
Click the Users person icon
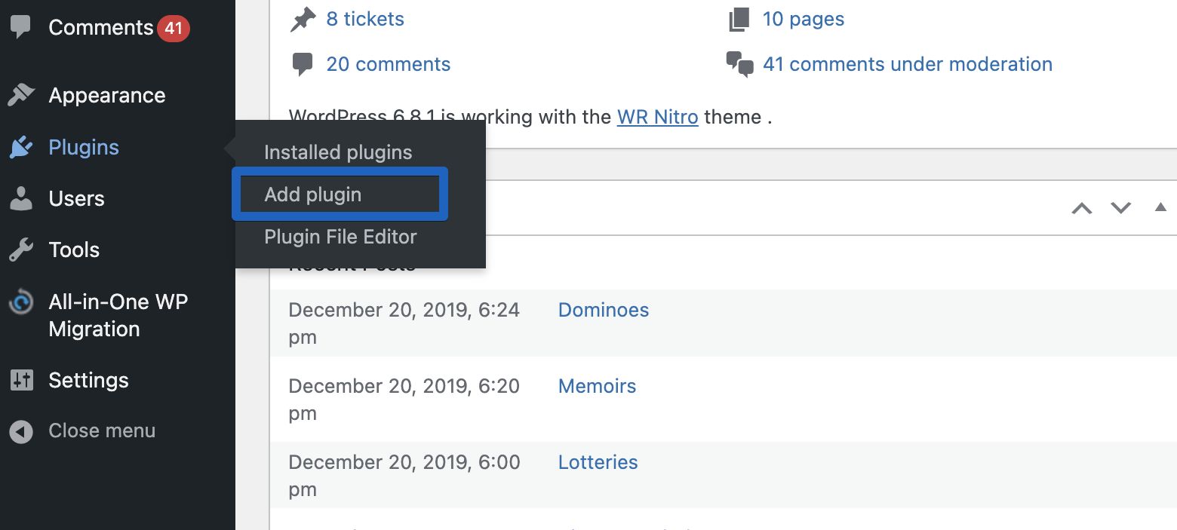coord(21,198)
